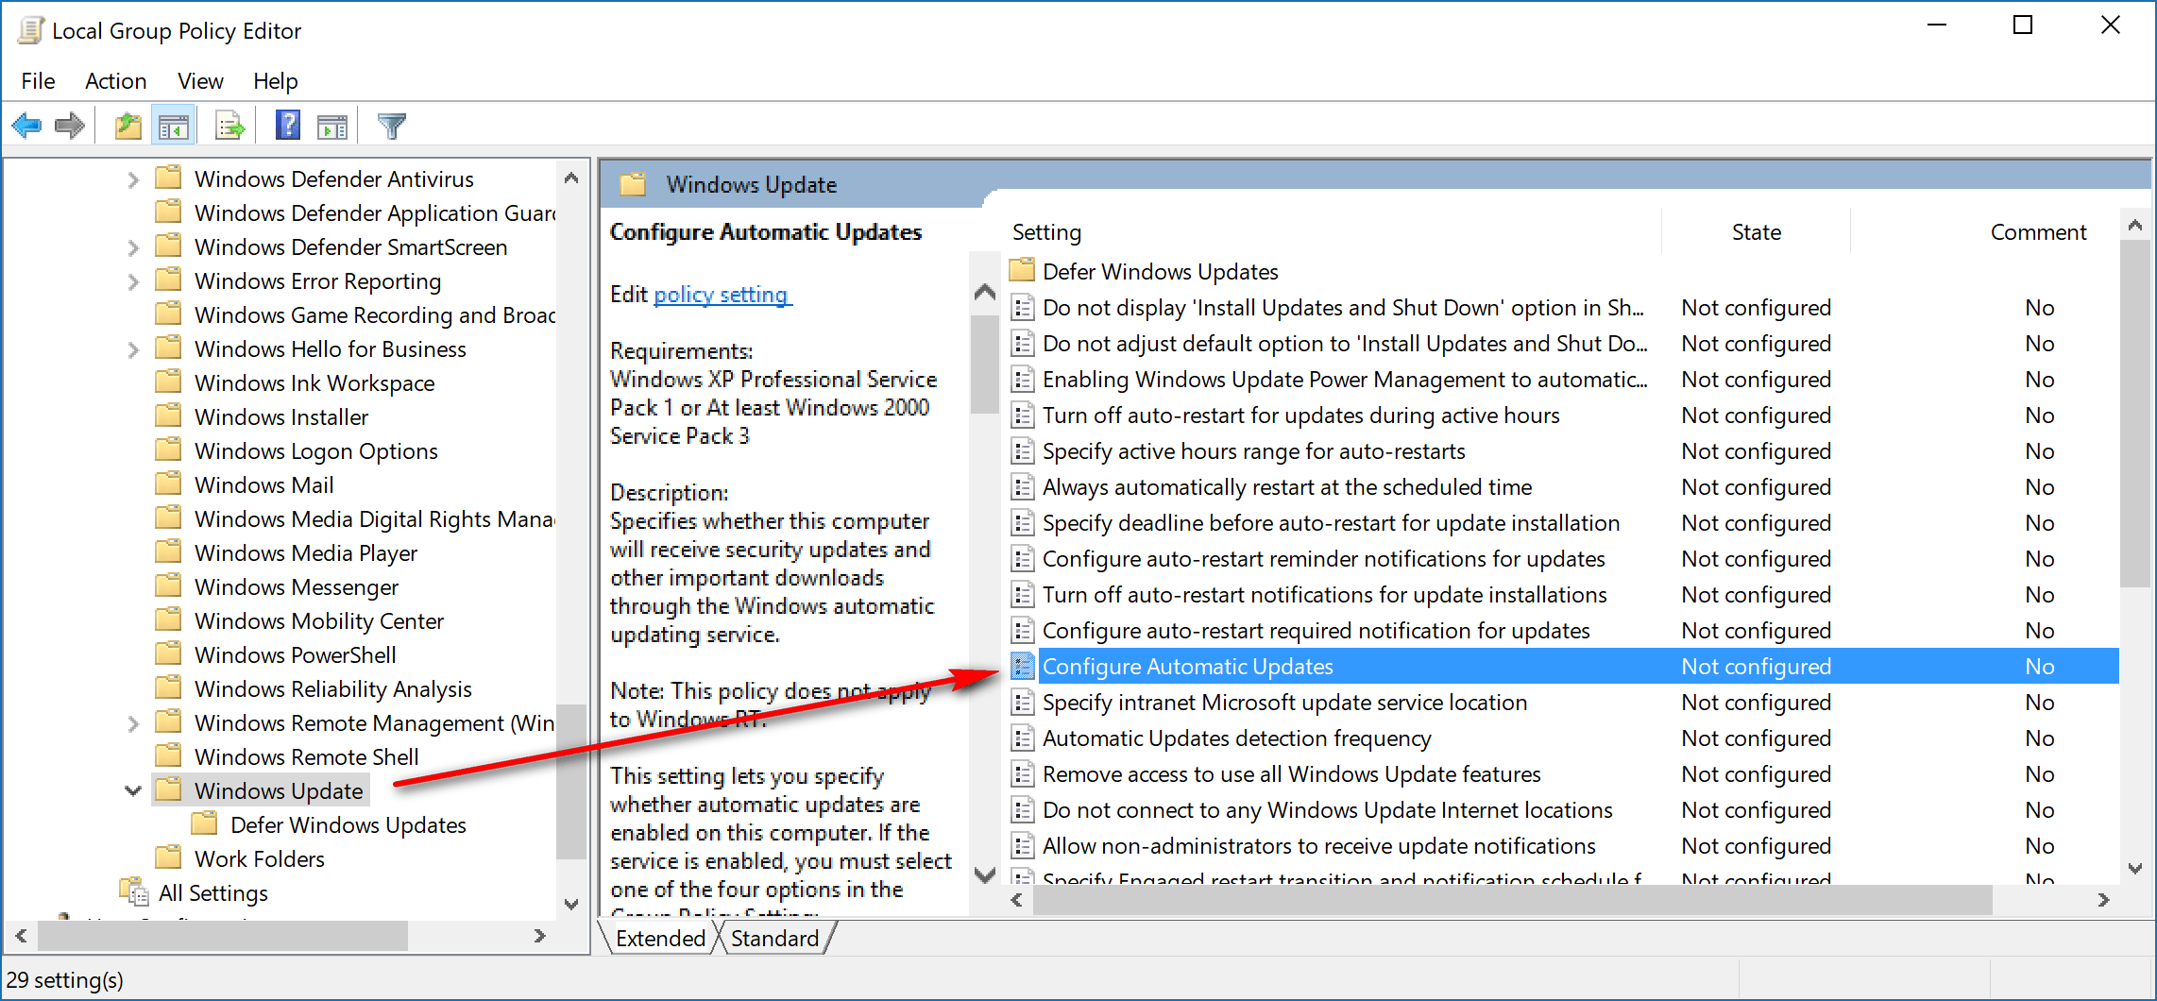Open the File menu
This screenshot has height=1001, width=2157.
(38, 81)
